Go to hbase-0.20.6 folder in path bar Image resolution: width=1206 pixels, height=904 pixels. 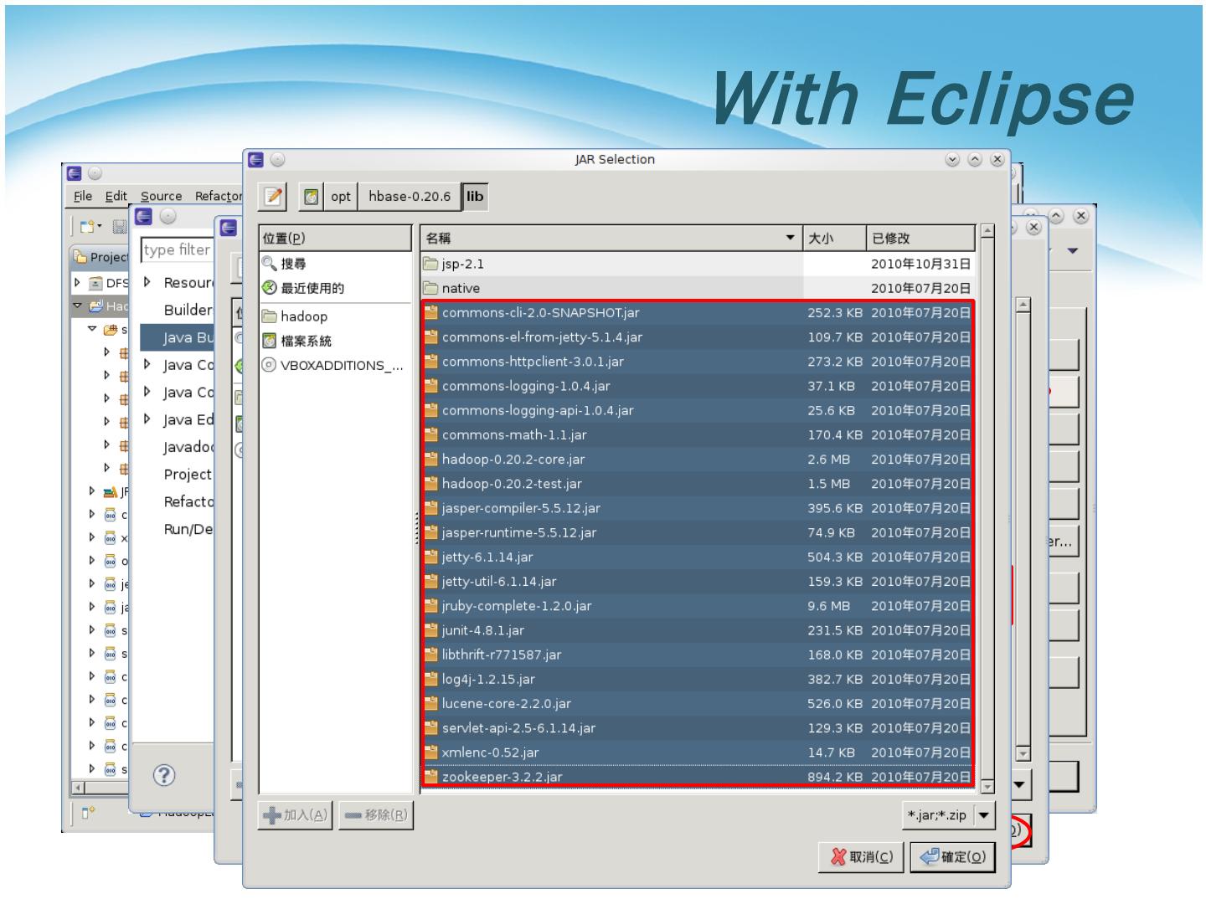pyautogui.click(x=410, y=197)
